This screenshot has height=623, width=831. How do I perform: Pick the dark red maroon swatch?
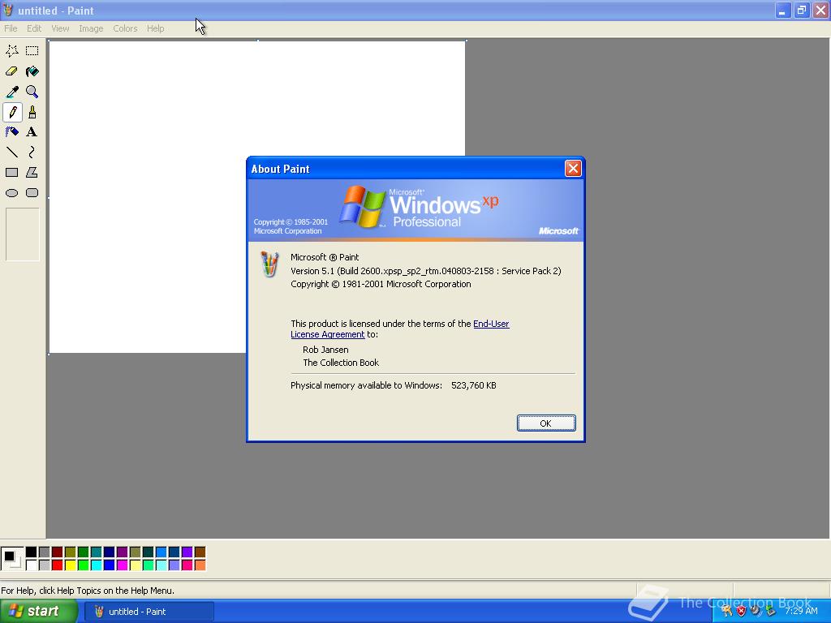[58, 552]
